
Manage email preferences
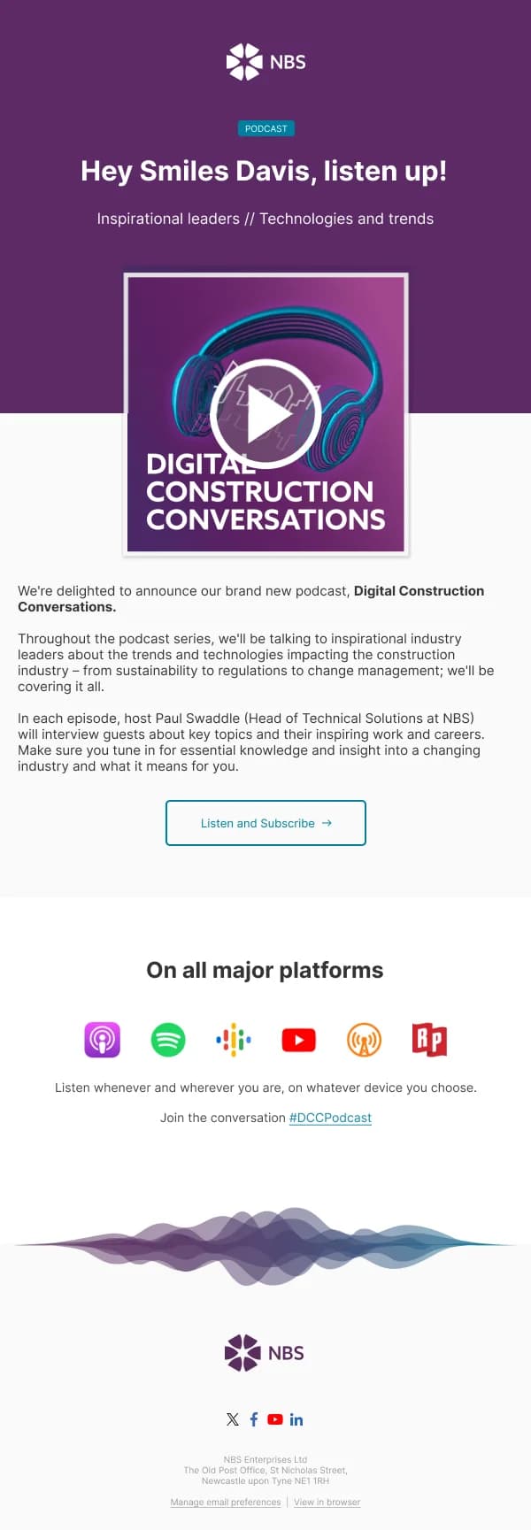(226, 1502)
